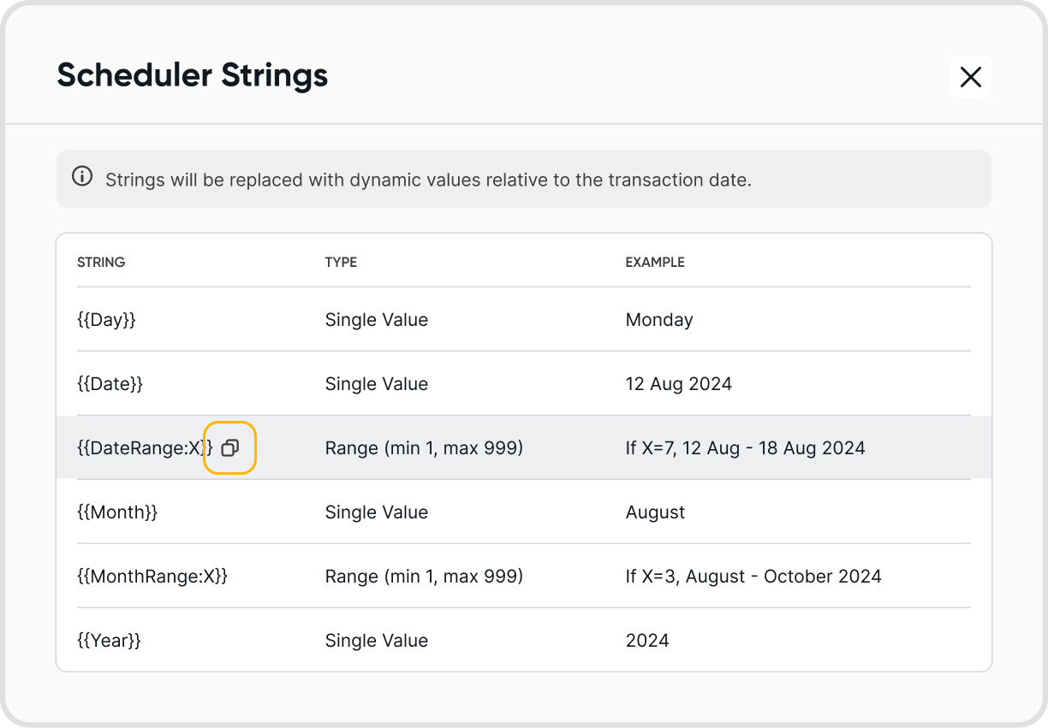
Task: Click the {{Date}} string text
Action: (110, 384)
